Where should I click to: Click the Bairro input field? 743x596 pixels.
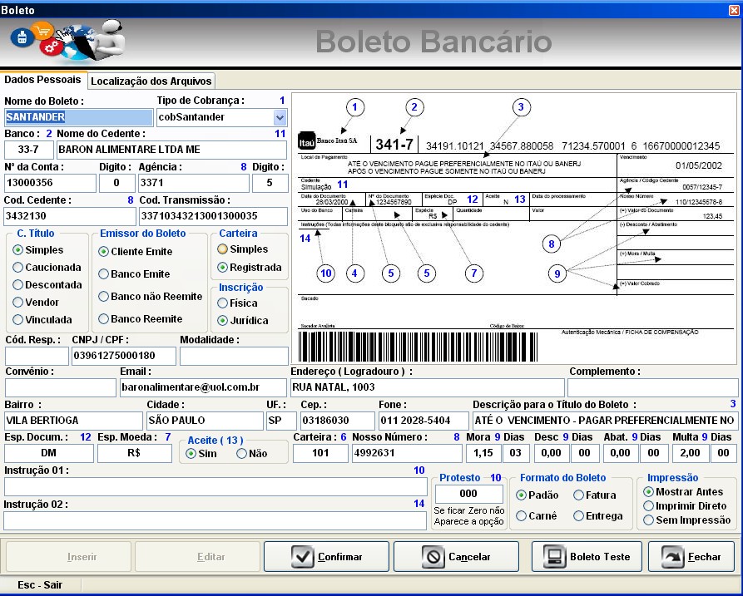pos(73,421)
